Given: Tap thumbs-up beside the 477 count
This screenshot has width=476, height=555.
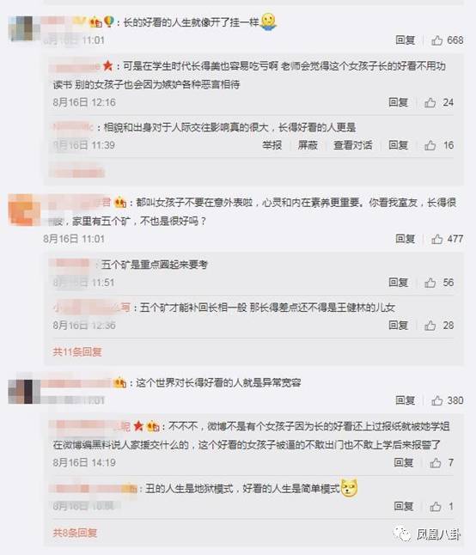Looking at the screenshot, I should [436, 240].
